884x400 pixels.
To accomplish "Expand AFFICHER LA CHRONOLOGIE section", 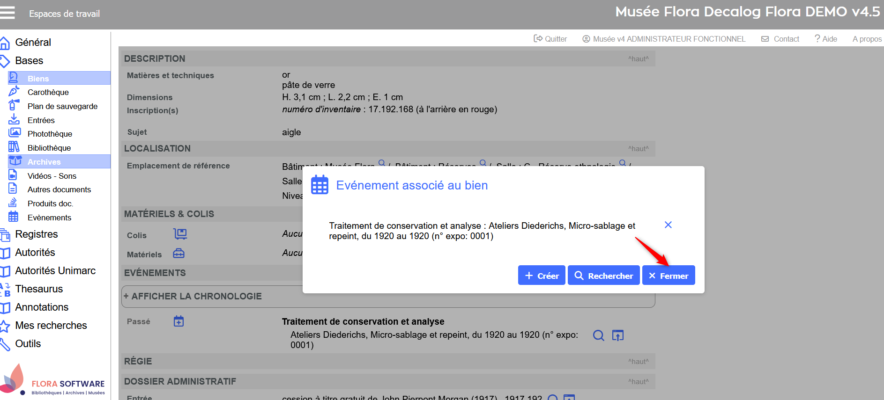I will pyautogui.click(x=193, y=296).
